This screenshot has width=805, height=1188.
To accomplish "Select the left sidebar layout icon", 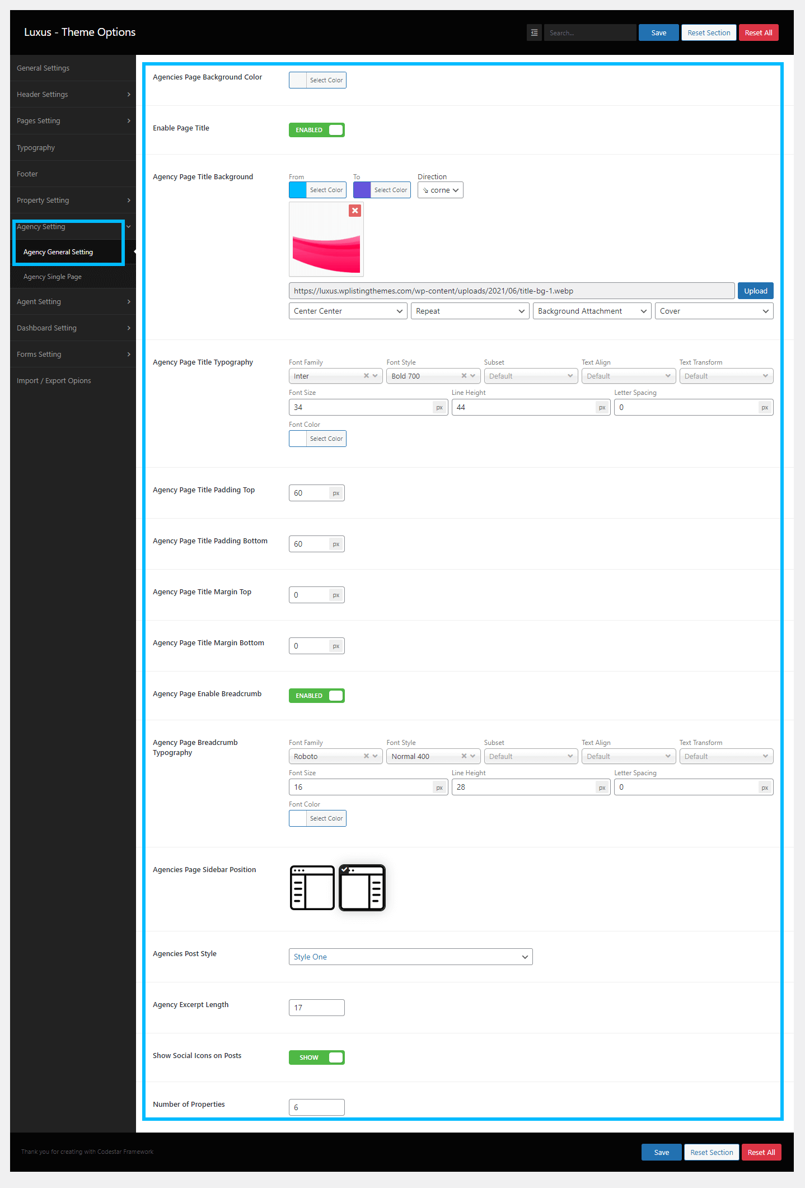I will 312,888.
